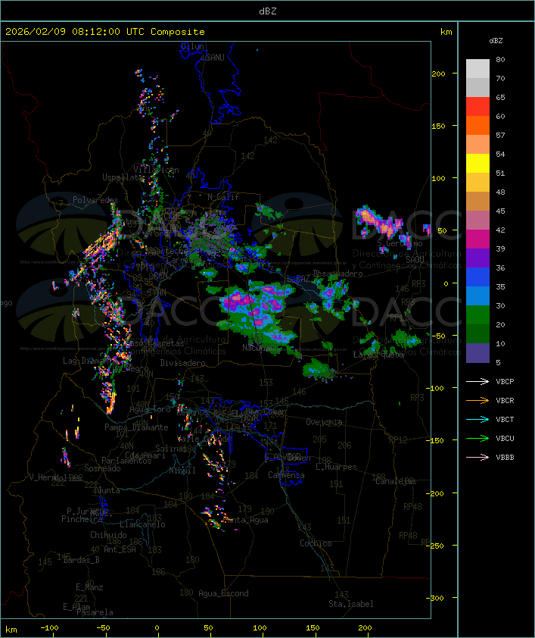Click the km label at bottom left
Viewport: 535px width, 638px height.
click(11, 630)
